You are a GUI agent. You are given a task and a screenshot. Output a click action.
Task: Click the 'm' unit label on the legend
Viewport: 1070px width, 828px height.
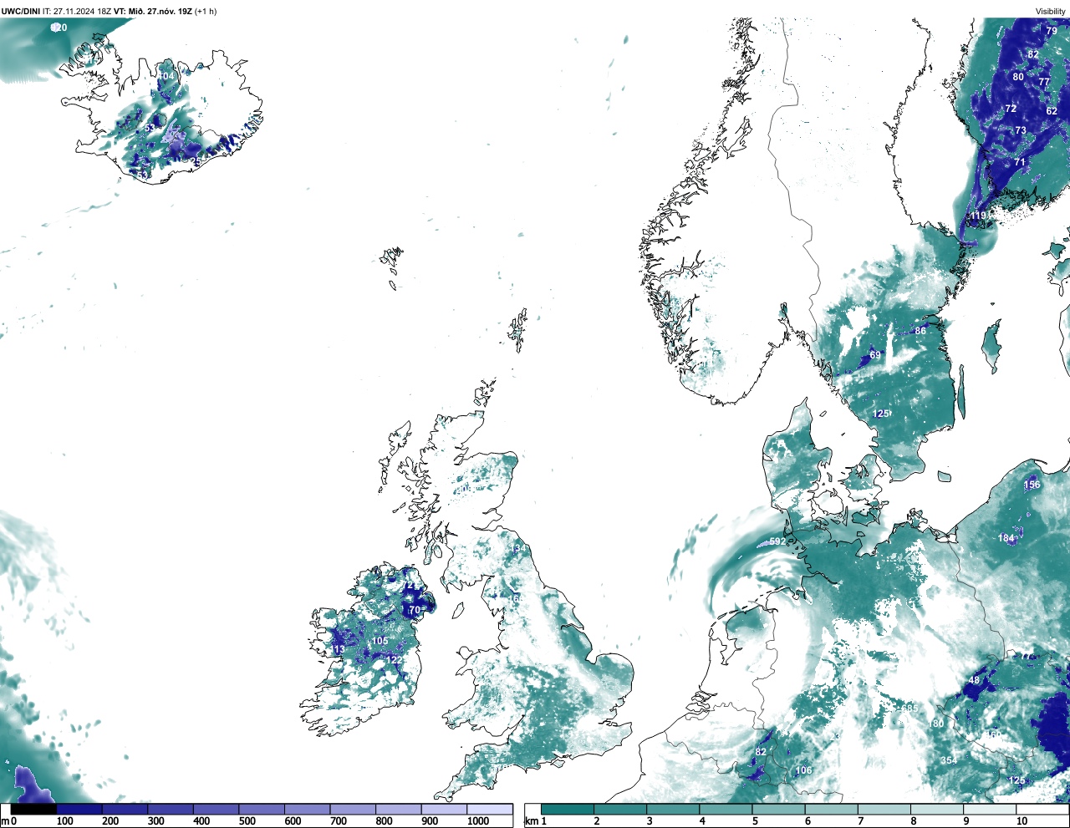click(4, 821)
